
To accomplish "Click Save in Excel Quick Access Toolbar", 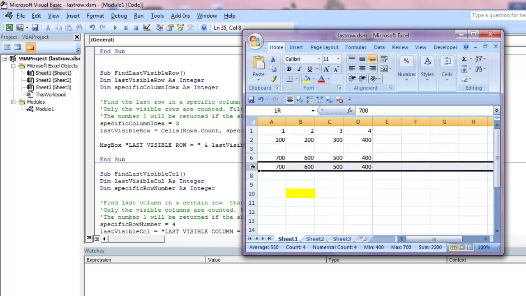I will [x=251, y=99].
